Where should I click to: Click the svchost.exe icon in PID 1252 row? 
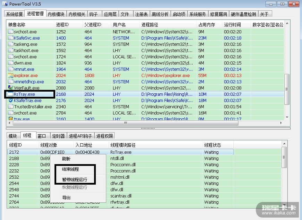pyautogui.click(x=11, y=32)
